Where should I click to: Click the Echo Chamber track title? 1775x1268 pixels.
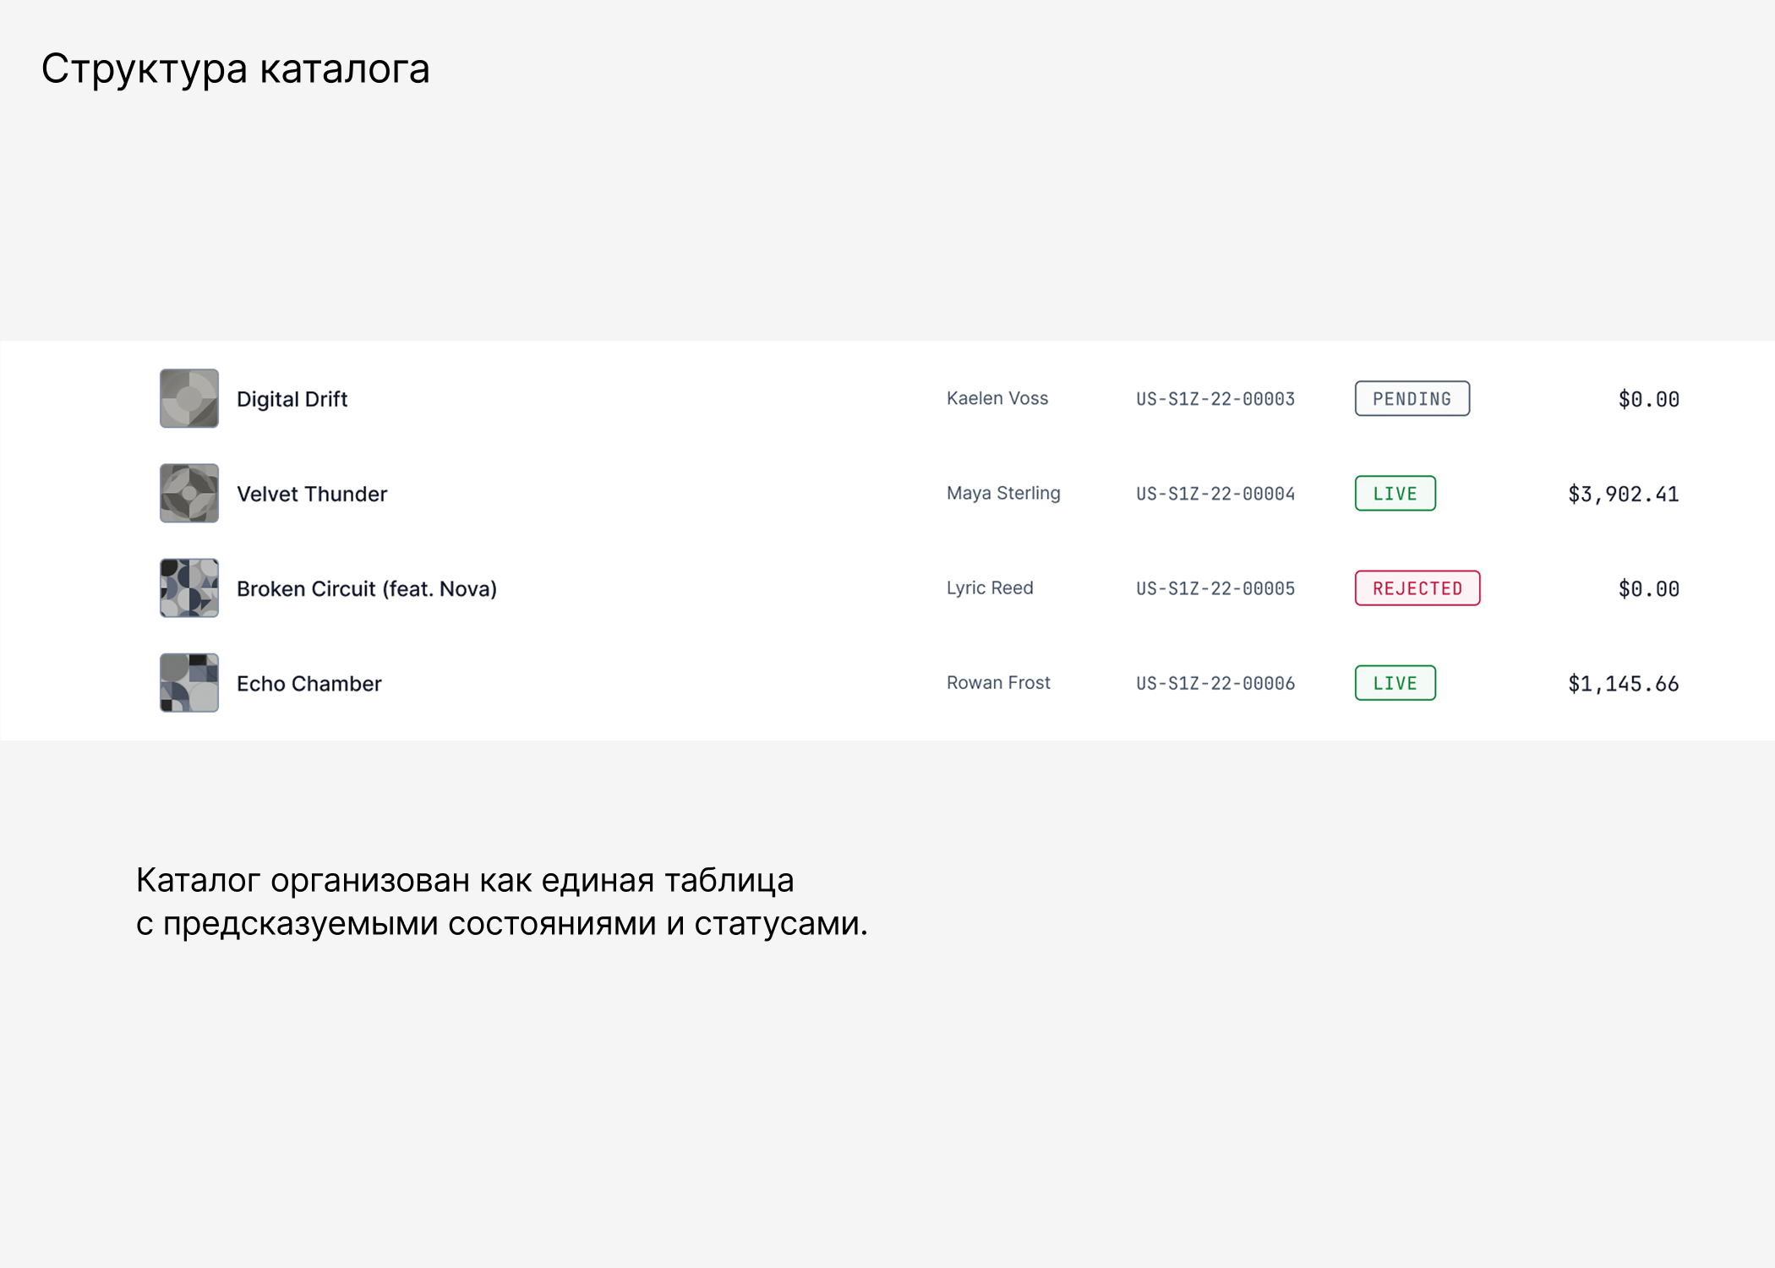(x=309, y=682)
